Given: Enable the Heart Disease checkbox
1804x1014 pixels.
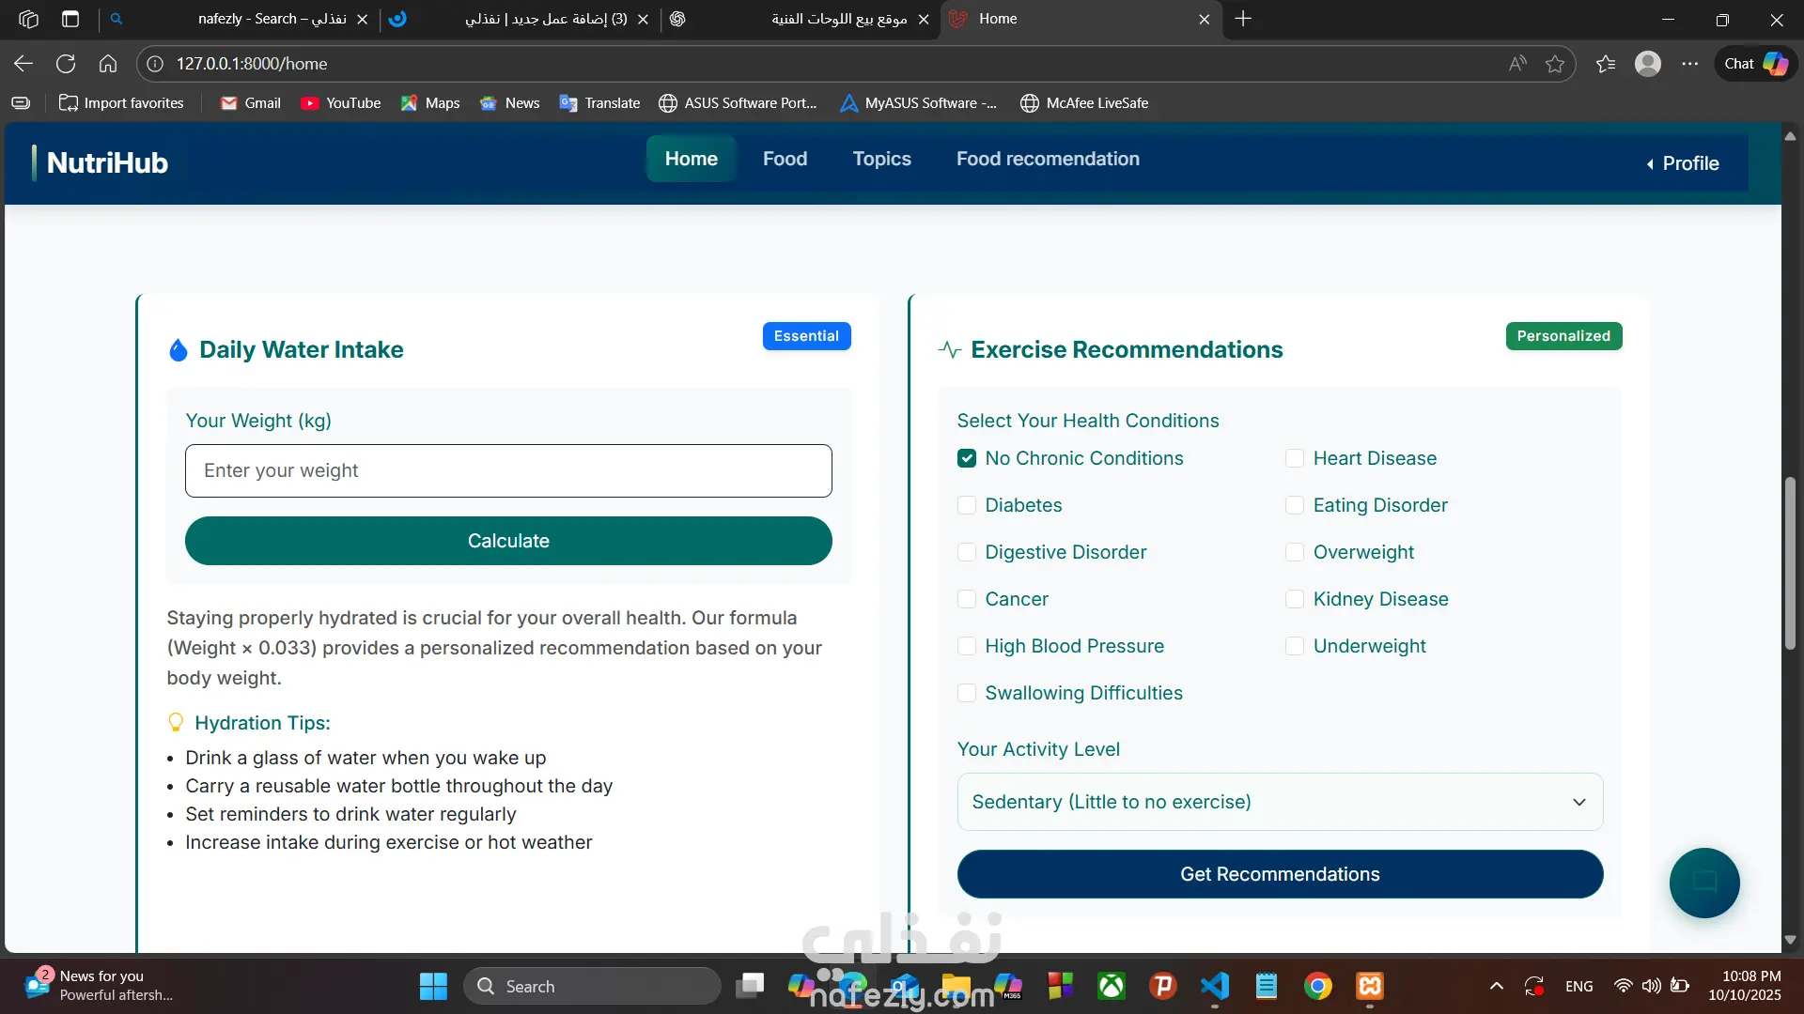Looking at the screenshot, I should pos(1295,458).
